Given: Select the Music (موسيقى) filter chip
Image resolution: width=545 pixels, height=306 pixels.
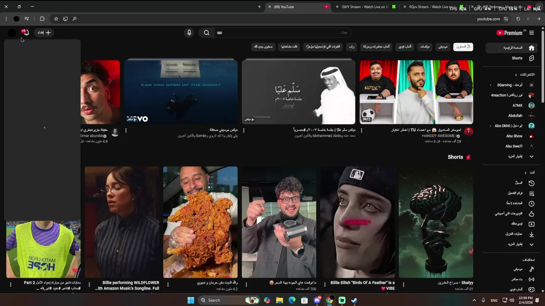Looking at the screenshot, I should (443, 47).
